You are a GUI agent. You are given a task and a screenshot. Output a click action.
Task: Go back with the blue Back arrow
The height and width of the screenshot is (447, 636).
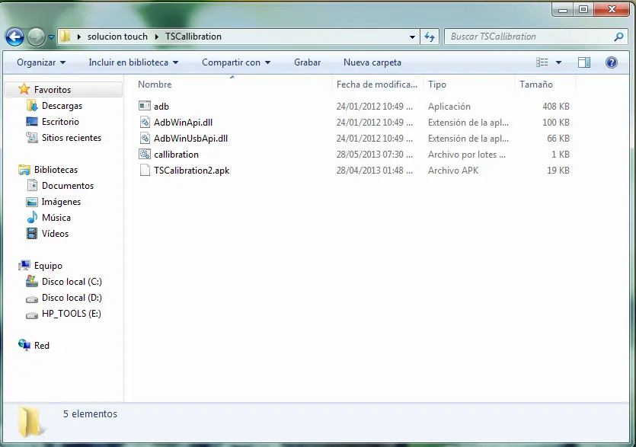14,37
